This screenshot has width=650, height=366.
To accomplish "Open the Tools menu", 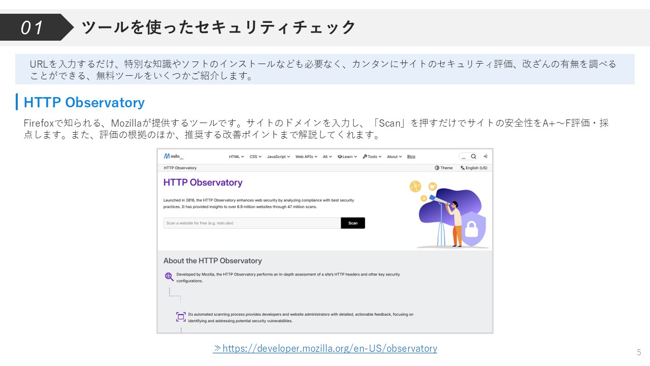I will point(372,157).
